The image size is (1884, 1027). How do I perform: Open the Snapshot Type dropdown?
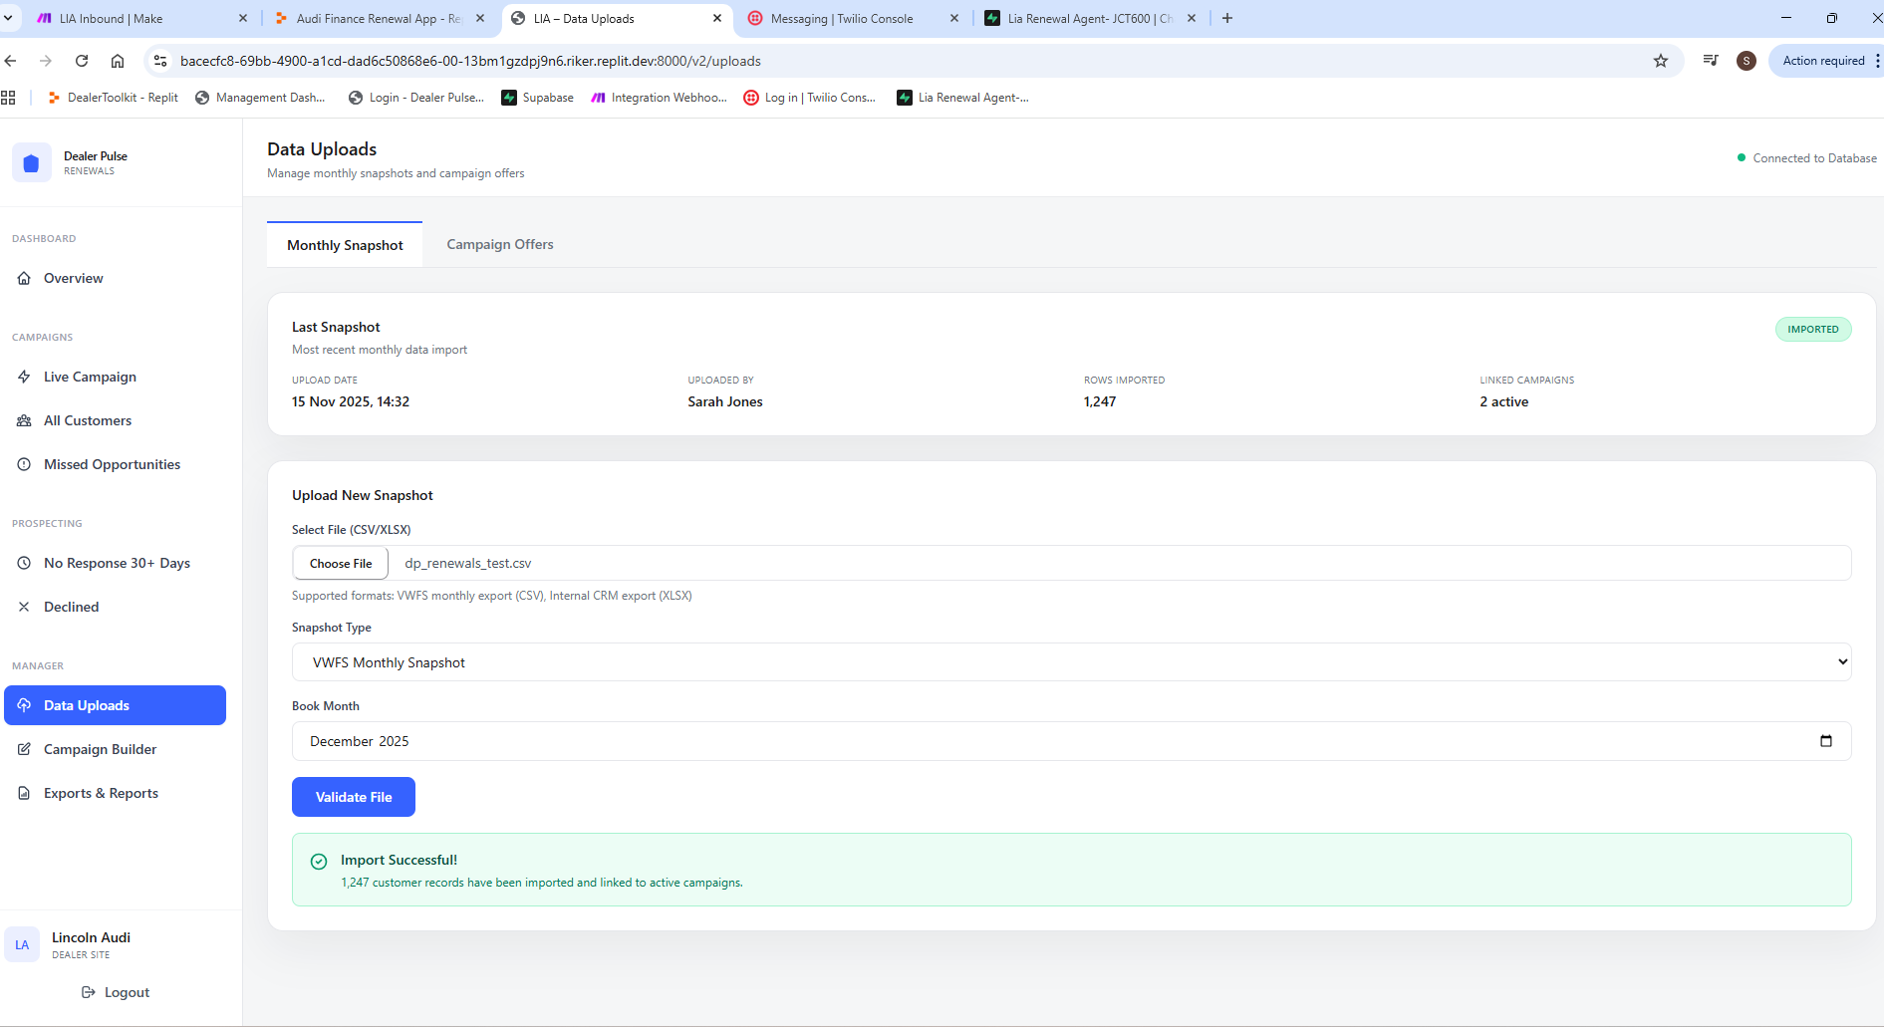click(x=1071, y=662)
